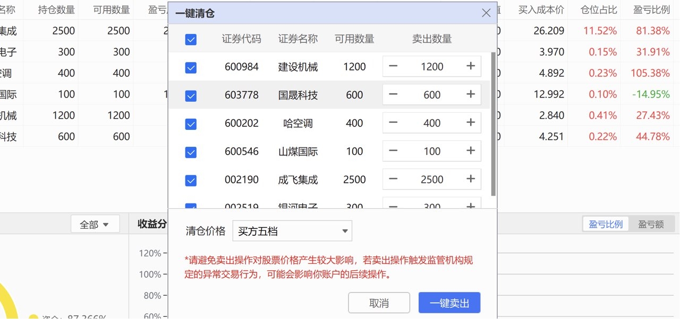Increase sell quantity for 600984 建设机械

coord(470,66)
